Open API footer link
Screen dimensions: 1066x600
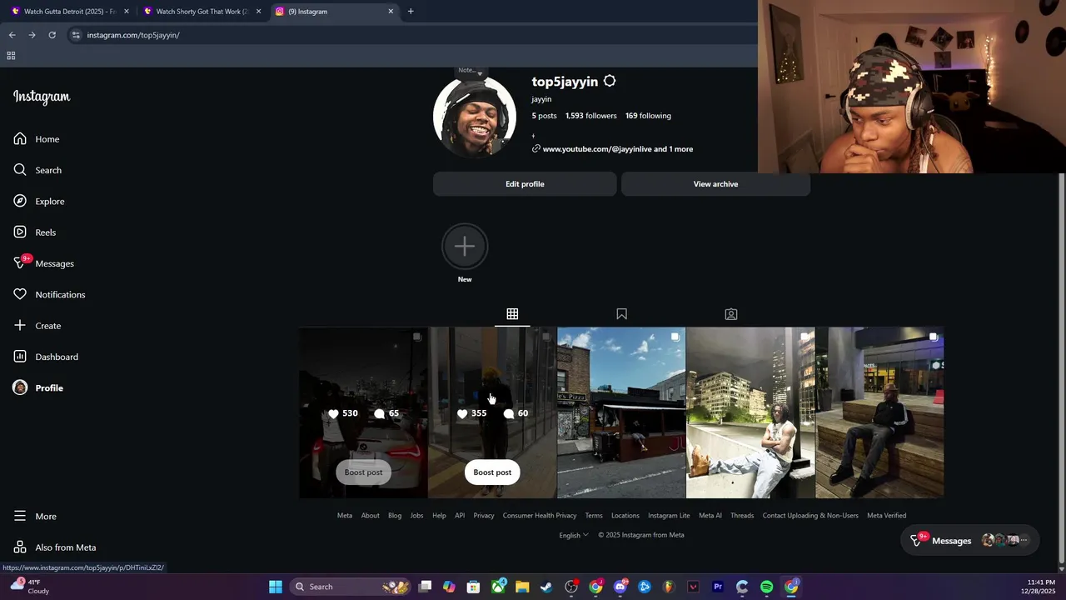coord(460,516)
